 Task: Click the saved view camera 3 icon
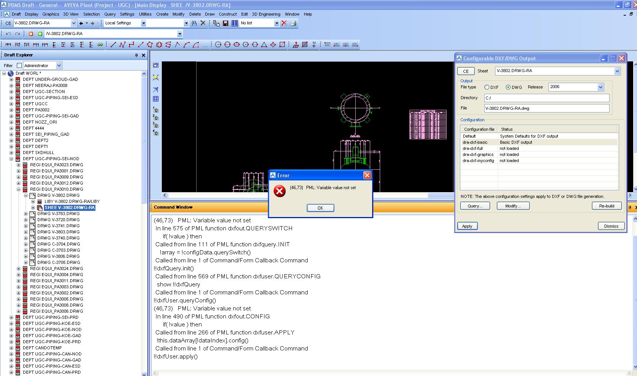(156, 125)
